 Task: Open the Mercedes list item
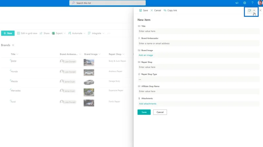tap(15, 91)
